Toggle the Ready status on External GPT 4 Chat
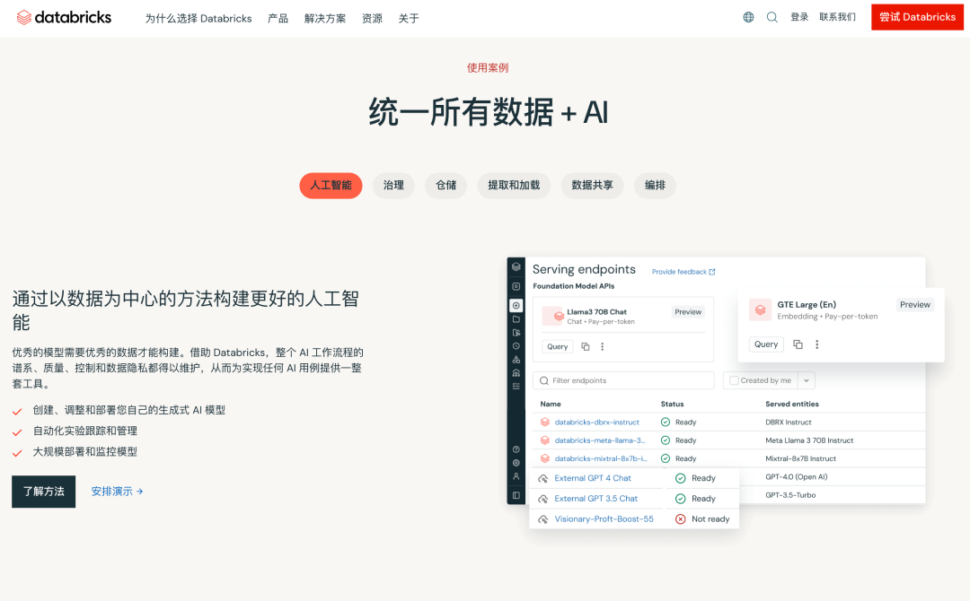 [681, 478]
